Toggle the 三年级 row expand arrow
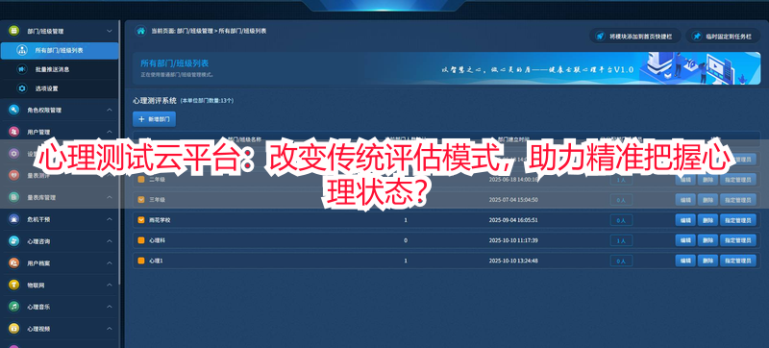The width and height of the screenshot is (769, 348). click(141, 200)
